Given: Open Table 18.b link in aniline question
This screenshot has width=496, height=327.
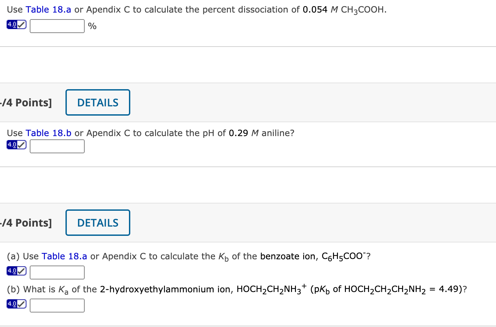Looking at the screenshot, I should [48, 133].
